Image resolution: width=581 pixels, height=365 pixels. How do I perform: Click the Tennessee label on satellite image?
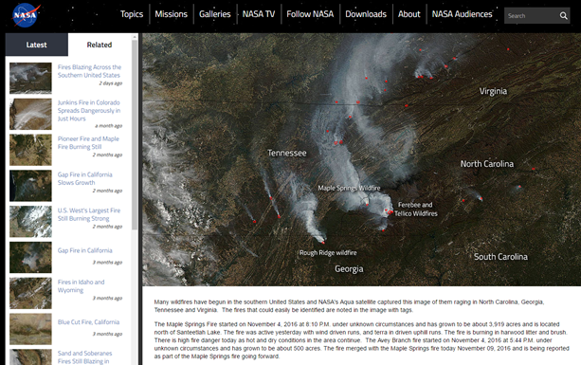[x=287, y=153]
